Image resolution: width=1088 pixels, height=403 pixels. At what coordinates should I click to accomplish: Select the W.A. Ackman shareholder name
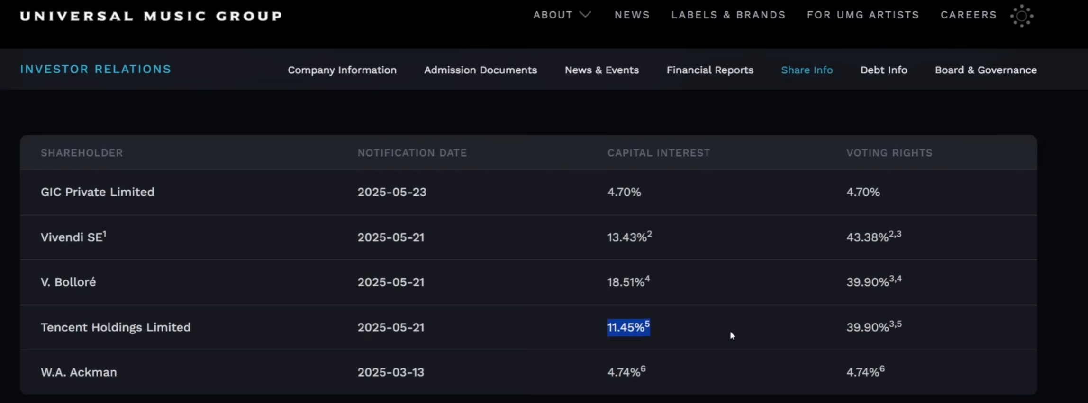79,372
